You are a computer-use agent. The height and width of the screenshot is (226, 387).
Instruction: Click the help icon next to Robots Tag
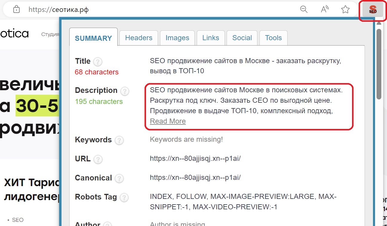click(124, 197)
